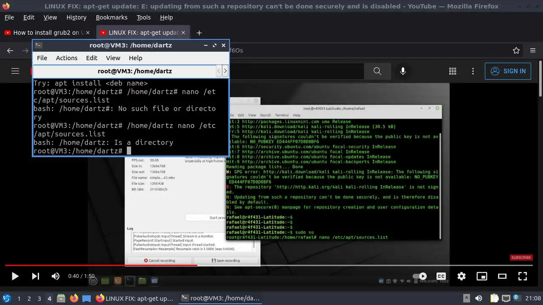Open Firefox View menu
The height and width of the screenshot is (305, 543).
(50, 17)
